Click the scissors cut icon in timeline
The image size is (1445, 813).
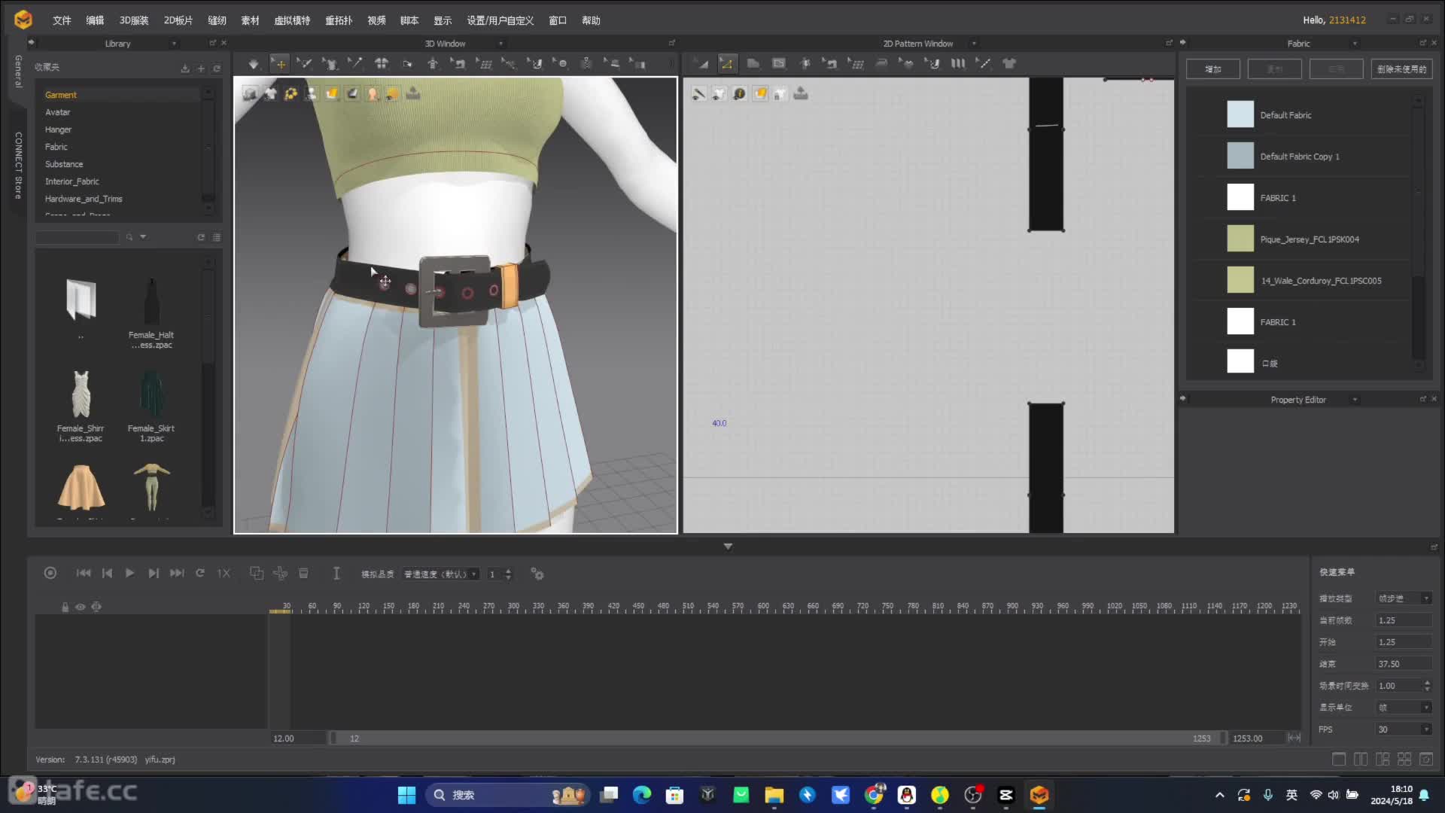pyautogui.click(x=280, y=574)
